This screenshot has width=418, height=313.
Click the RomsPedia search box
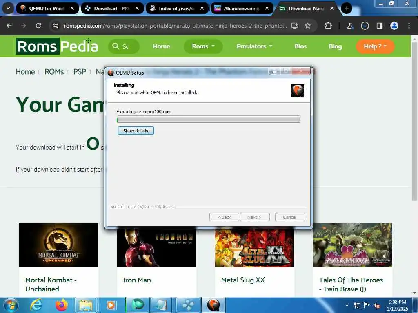click(124, 46)
